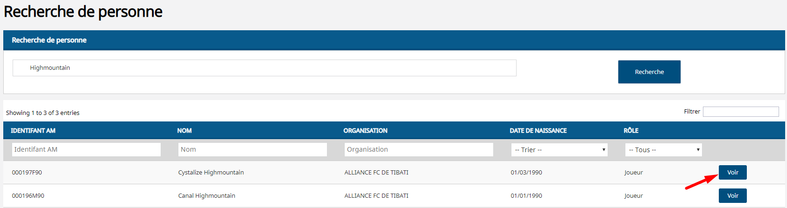This screenshot has width=787, height=208.
Task: Focus the Filtrer text box
Action: pos(740,112)
